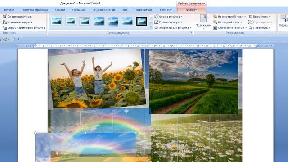Open Обтекание текстом dropdown
Screen dimensions: 288x162
230,28
